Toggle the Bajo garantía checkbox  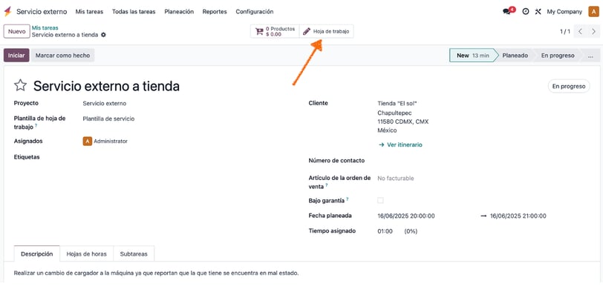coord(380,200)
